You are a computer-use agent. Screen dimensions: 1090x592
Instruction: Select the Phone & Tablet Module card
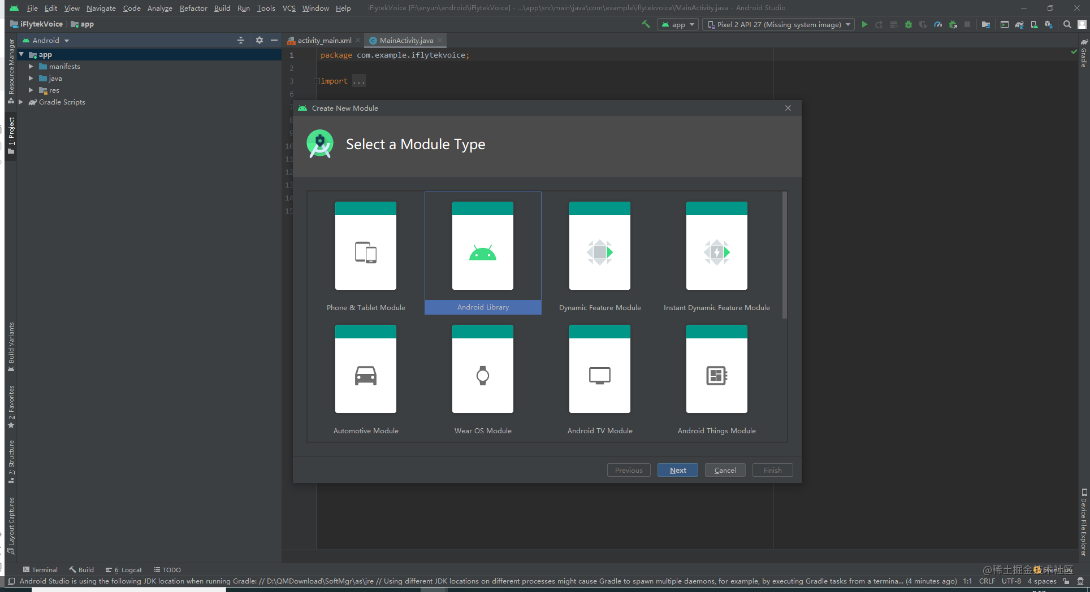(366, 253)
